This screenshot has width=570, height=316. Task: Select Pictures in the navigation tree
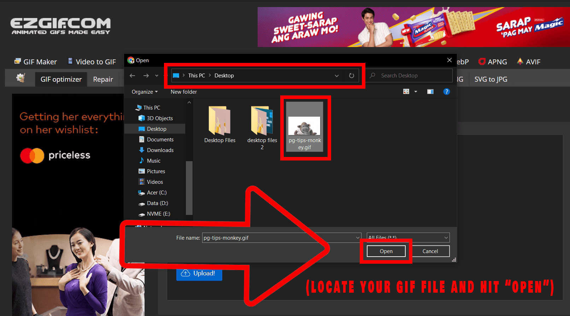pyautogui.click(x=152, y=171)
